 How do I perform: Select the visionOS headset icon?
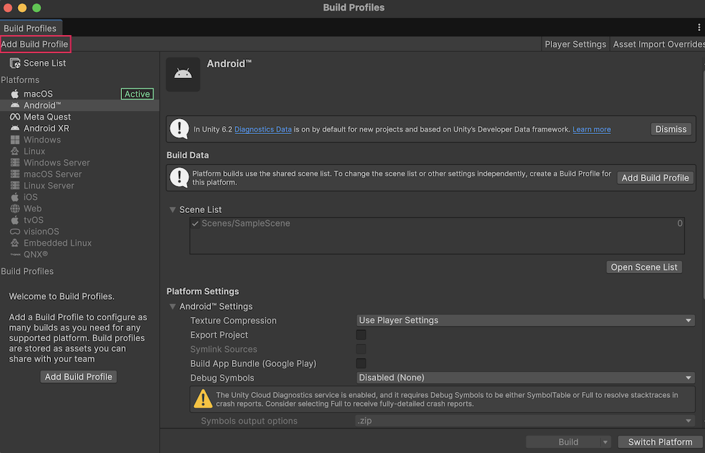pos(14,232)
